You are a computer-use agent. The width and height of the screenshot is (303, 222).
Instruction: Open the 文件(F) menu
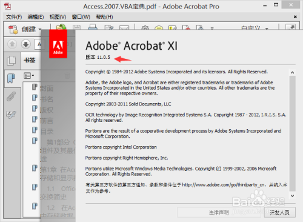tap(14, 17)
